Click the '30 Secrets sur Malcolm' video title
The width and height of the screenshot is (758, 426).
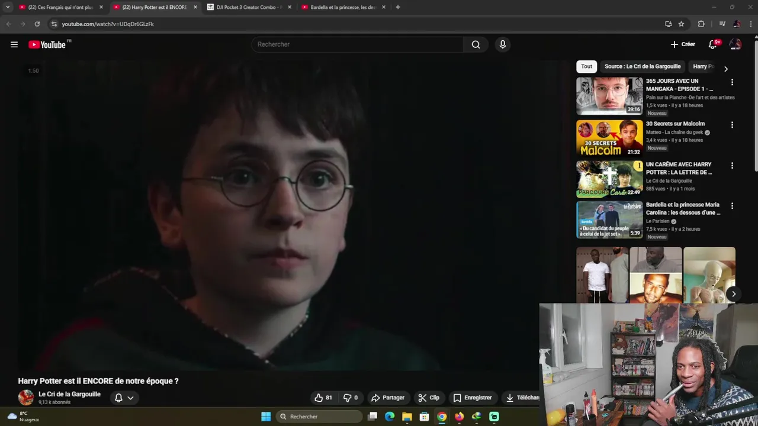(x=675, y=124)
